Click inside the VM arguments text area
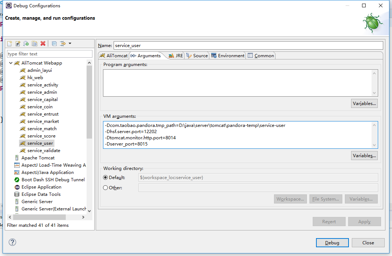The height and width of the screenshot is (256, 392). (x=237, y=135)
